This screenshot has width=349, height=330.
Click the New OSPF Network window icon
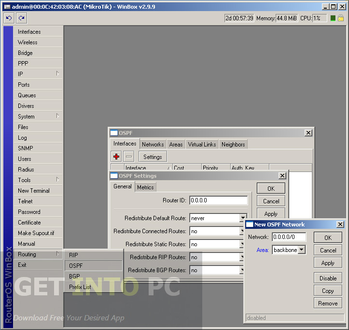[x=250, y=224]
